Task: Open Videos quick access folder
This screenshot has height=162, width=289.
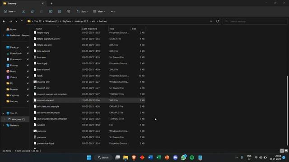Action: 12,77
